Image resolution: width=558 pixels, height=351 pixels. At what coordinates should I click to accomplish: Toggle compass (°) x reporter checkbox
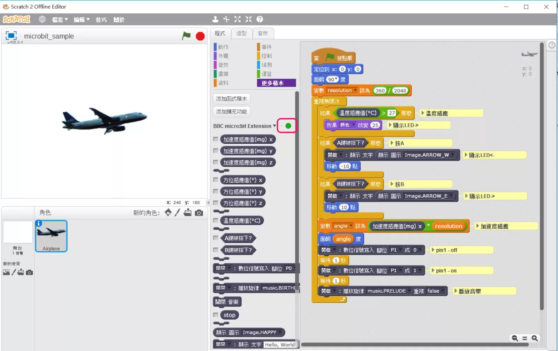216,180
